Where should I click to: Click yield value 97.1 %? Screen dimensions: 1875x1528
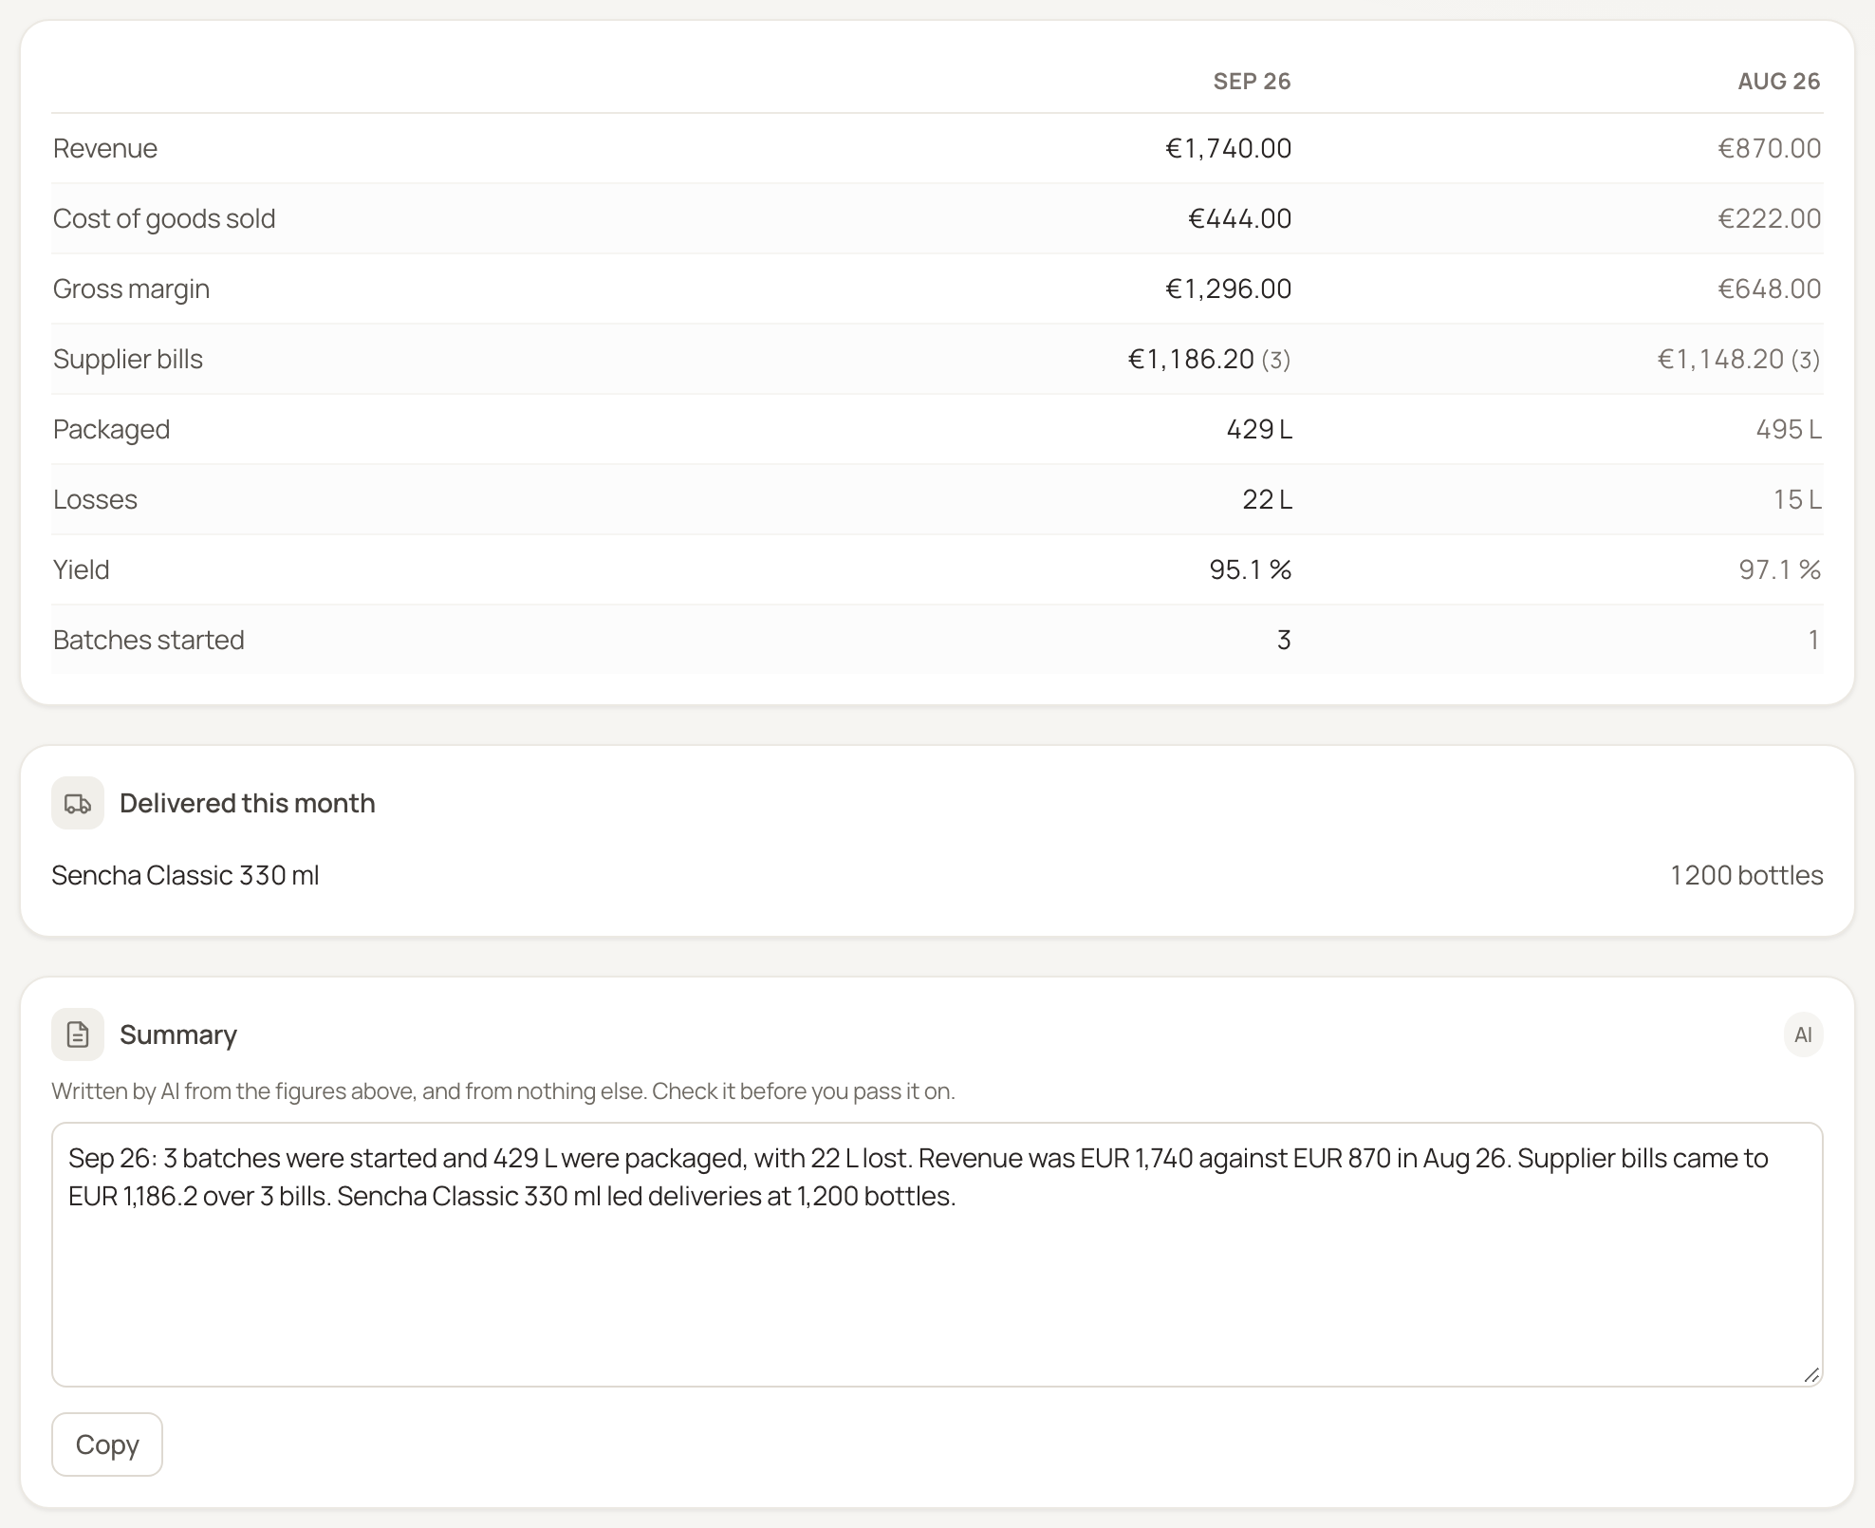(x=1780, y=569)
